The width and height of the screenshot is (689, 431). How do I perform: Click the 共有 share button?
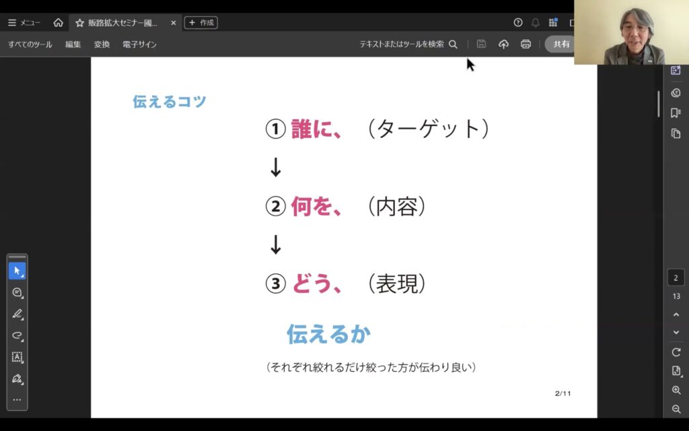[563, 44]
